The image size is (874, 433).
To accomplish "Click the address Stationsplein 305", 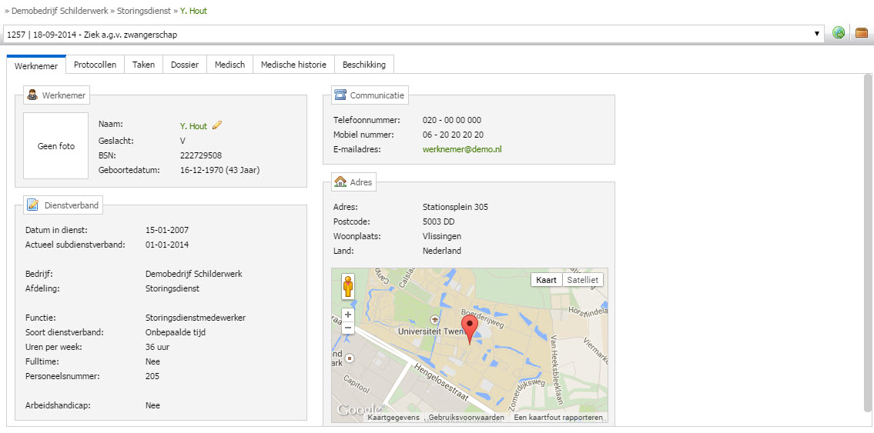I will [x=455, y=207].
